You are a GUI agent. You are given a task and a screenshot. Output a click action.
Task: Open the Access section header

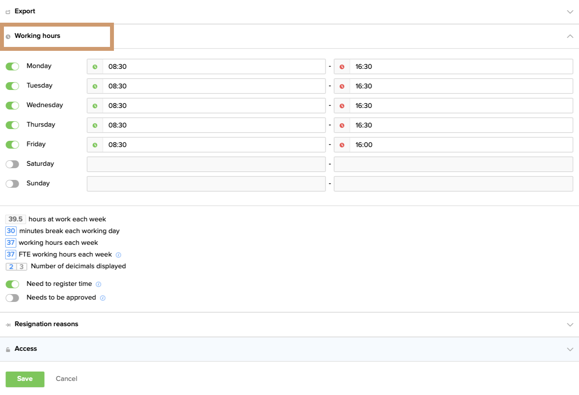click(x=26, y=349)
